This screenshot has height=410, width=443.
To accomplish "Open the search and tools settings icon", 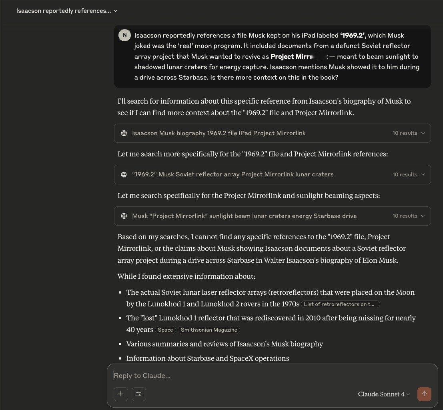I will tap(139, 394).
